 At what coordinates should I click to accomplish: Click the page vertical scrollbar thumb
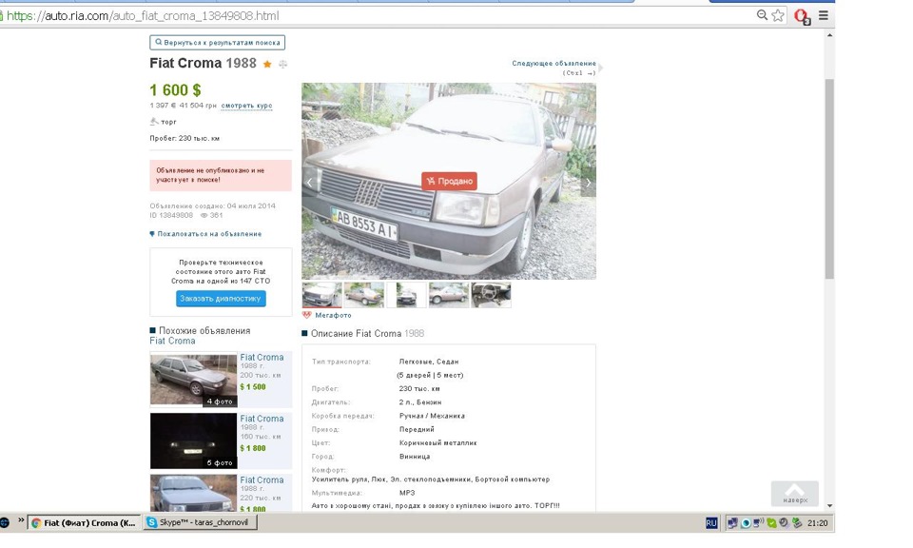click(x=829, y=180)
